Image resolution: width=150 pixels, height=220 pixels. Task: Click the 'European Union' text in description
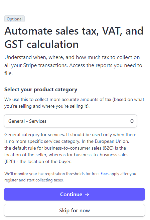(112, 141)
